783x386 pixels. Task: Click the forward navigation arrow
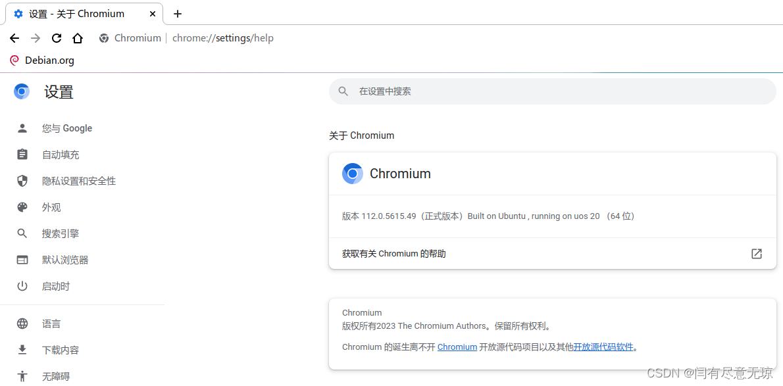click(36, 38)
